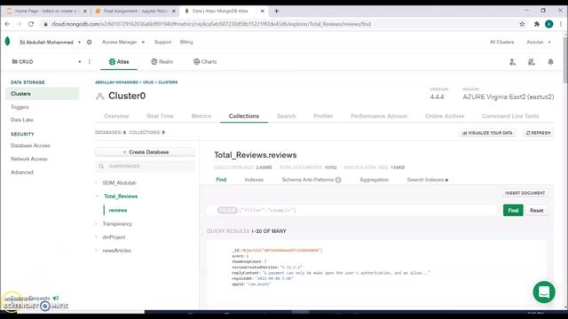The width and height of the screenshot is (568, 319).
Task: Open the Support link
Action: point(163,42)
